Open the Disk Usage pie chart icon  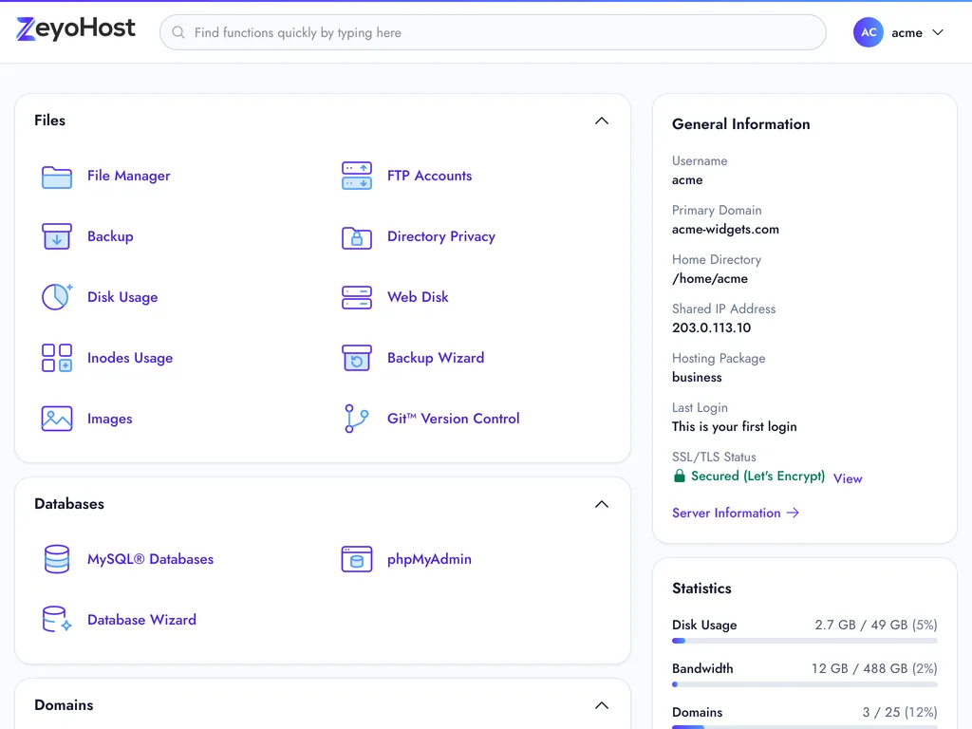[56, 297]
